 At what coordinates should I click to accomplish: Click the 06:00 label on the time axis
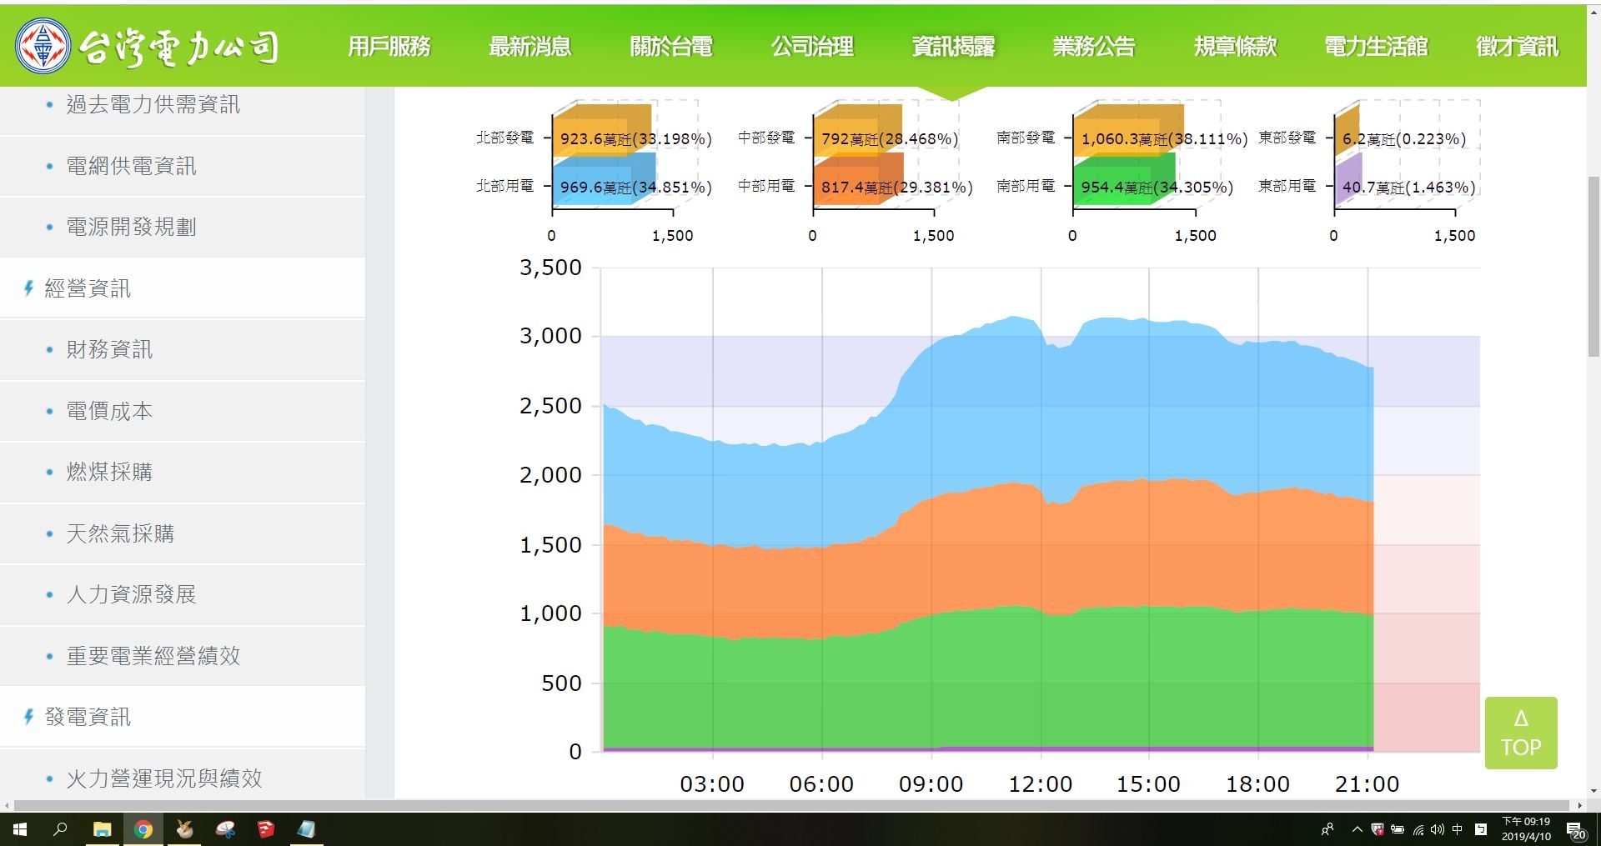point(821,784)
